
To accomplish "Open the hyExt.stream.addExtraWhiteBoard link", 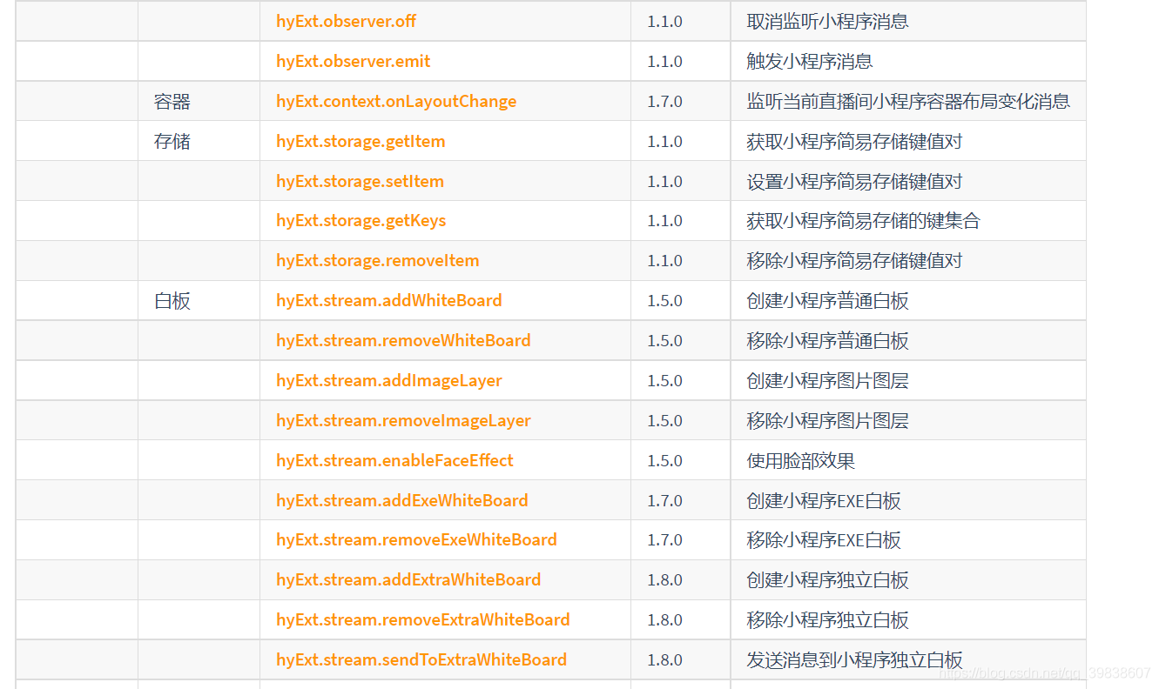I will pyautogui.click(x=408, y=579).
